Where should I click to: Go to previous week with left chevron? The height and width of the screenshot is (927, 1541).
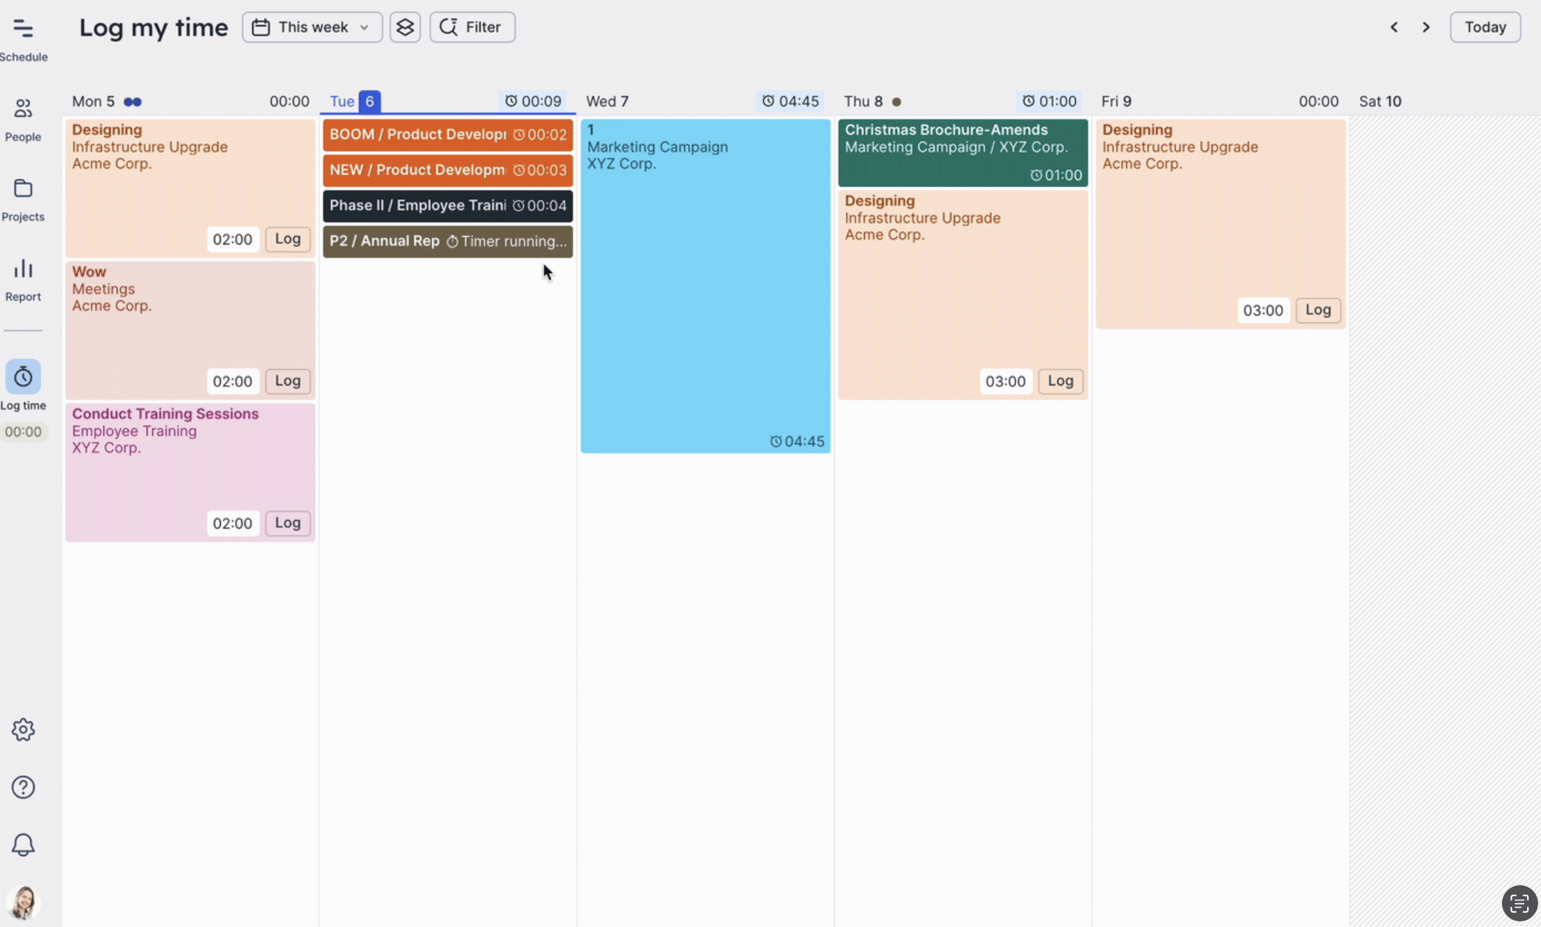coord(1394,27)
